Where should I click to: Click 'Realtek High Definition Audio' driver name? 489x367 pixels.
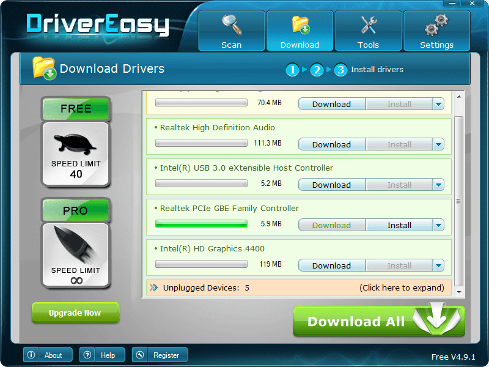click(x=218, y=128)
